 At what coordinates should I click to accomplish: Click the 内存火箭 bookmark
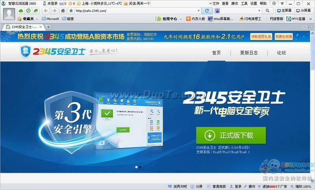[195, 19]
